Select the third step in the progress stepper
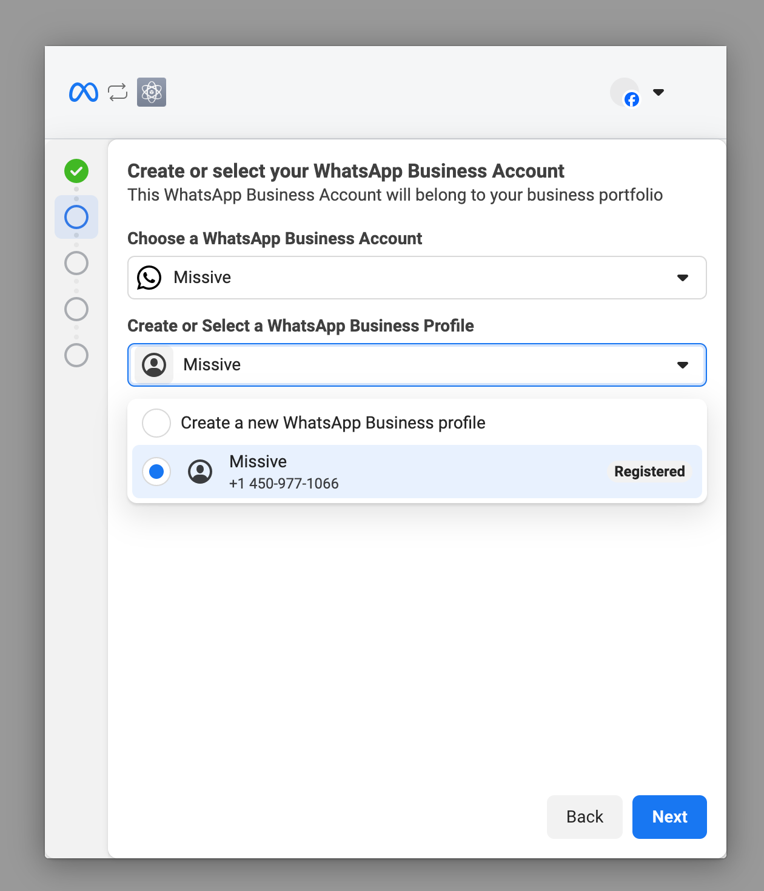The width and height of the screenshot is (764, 891). pos(76,263)
